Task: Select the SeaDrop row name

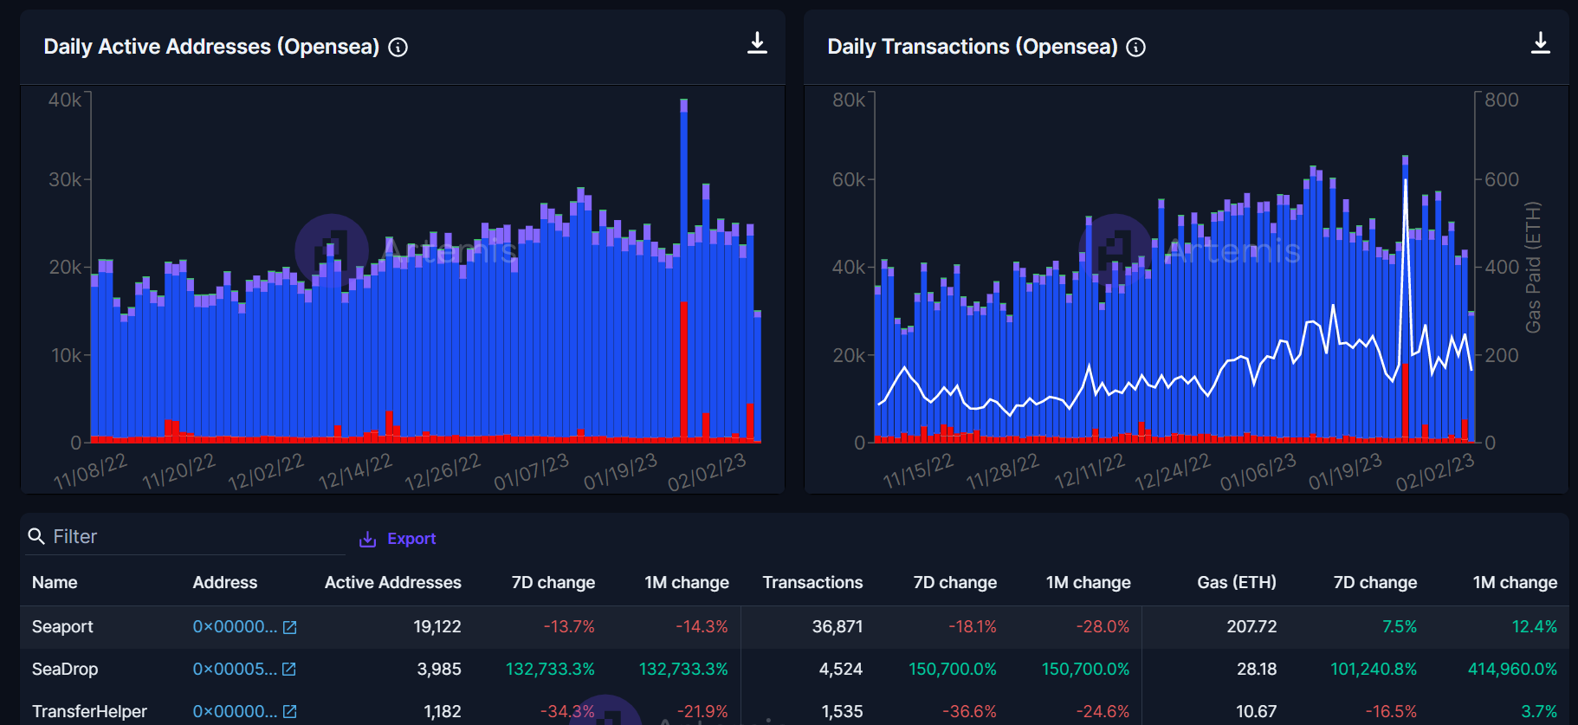Action: (x=65, y=669)
